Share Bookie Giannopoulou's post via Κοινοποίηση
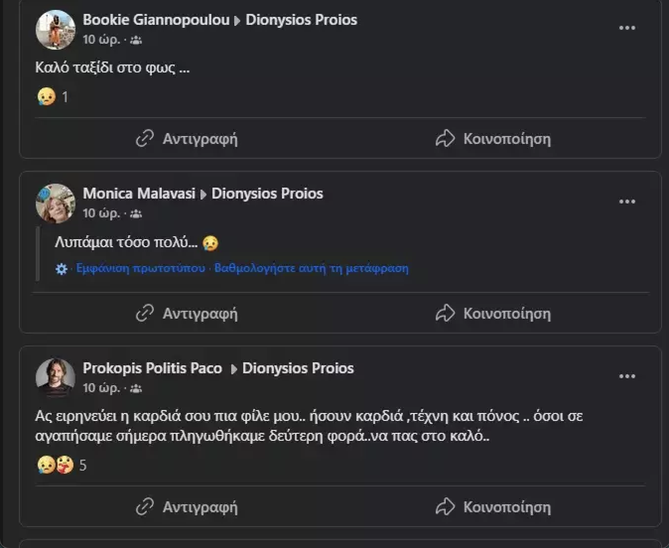This screenshot has width=669, height=548. [x=493, y=138]
